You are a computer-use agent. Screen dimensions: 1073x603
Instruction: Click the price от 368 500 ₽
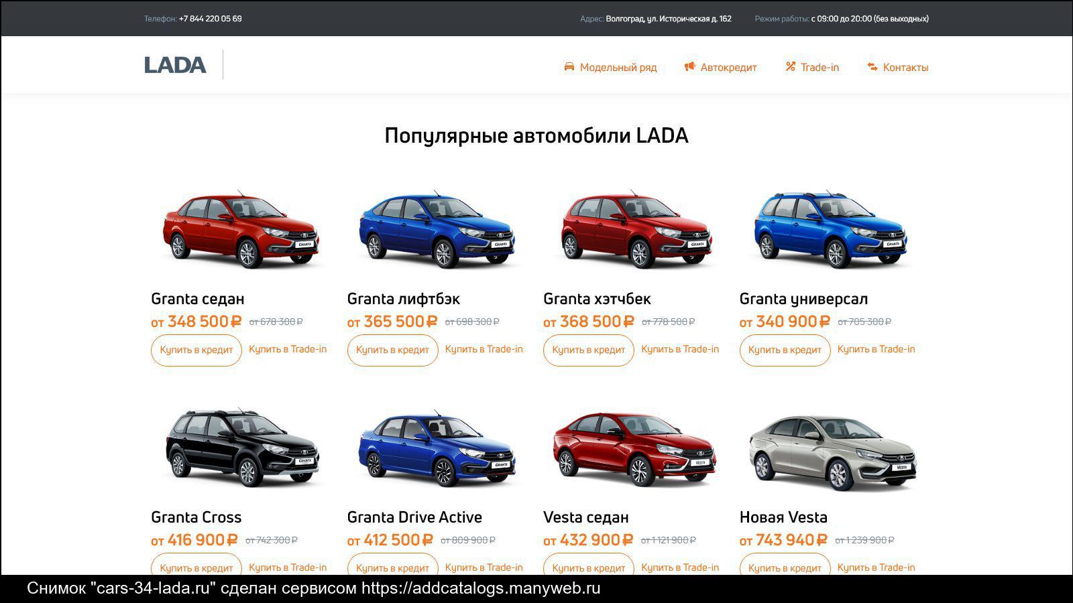pos(588,322)
